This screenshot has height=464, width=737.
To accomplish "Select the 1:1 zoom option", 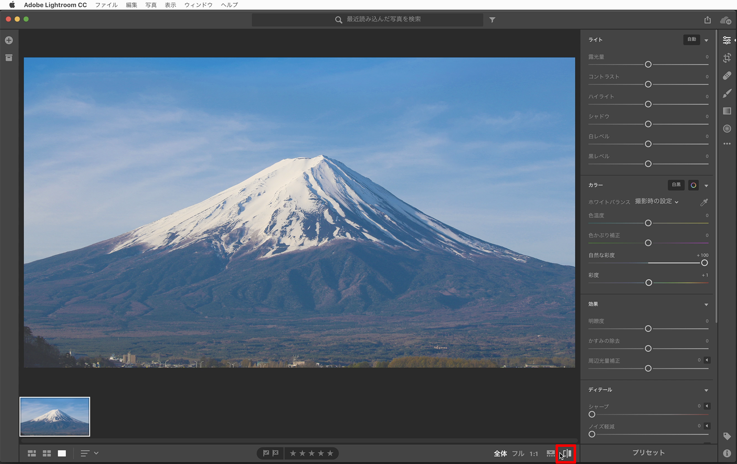I will coord(534,453).
